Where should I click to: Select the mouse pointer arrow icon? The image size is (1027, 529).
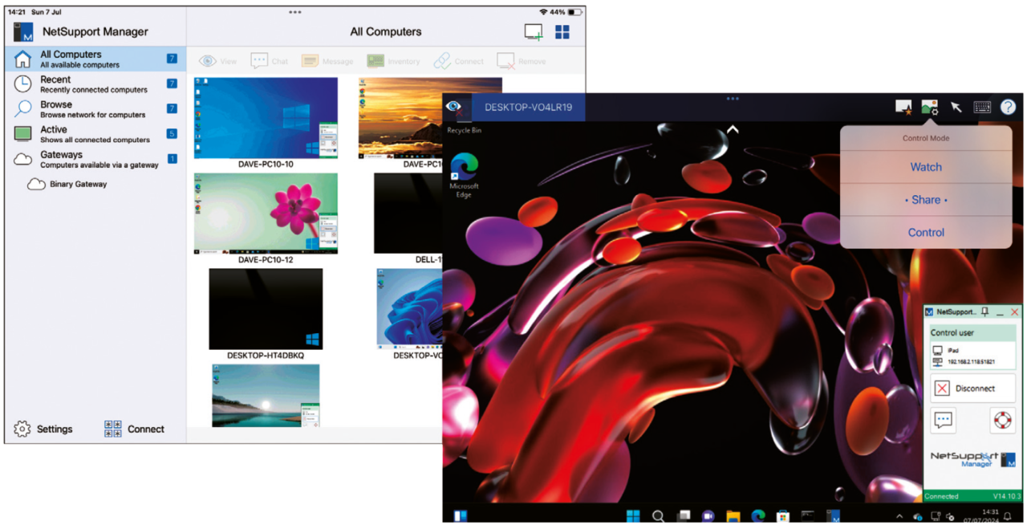click(956, 108)
